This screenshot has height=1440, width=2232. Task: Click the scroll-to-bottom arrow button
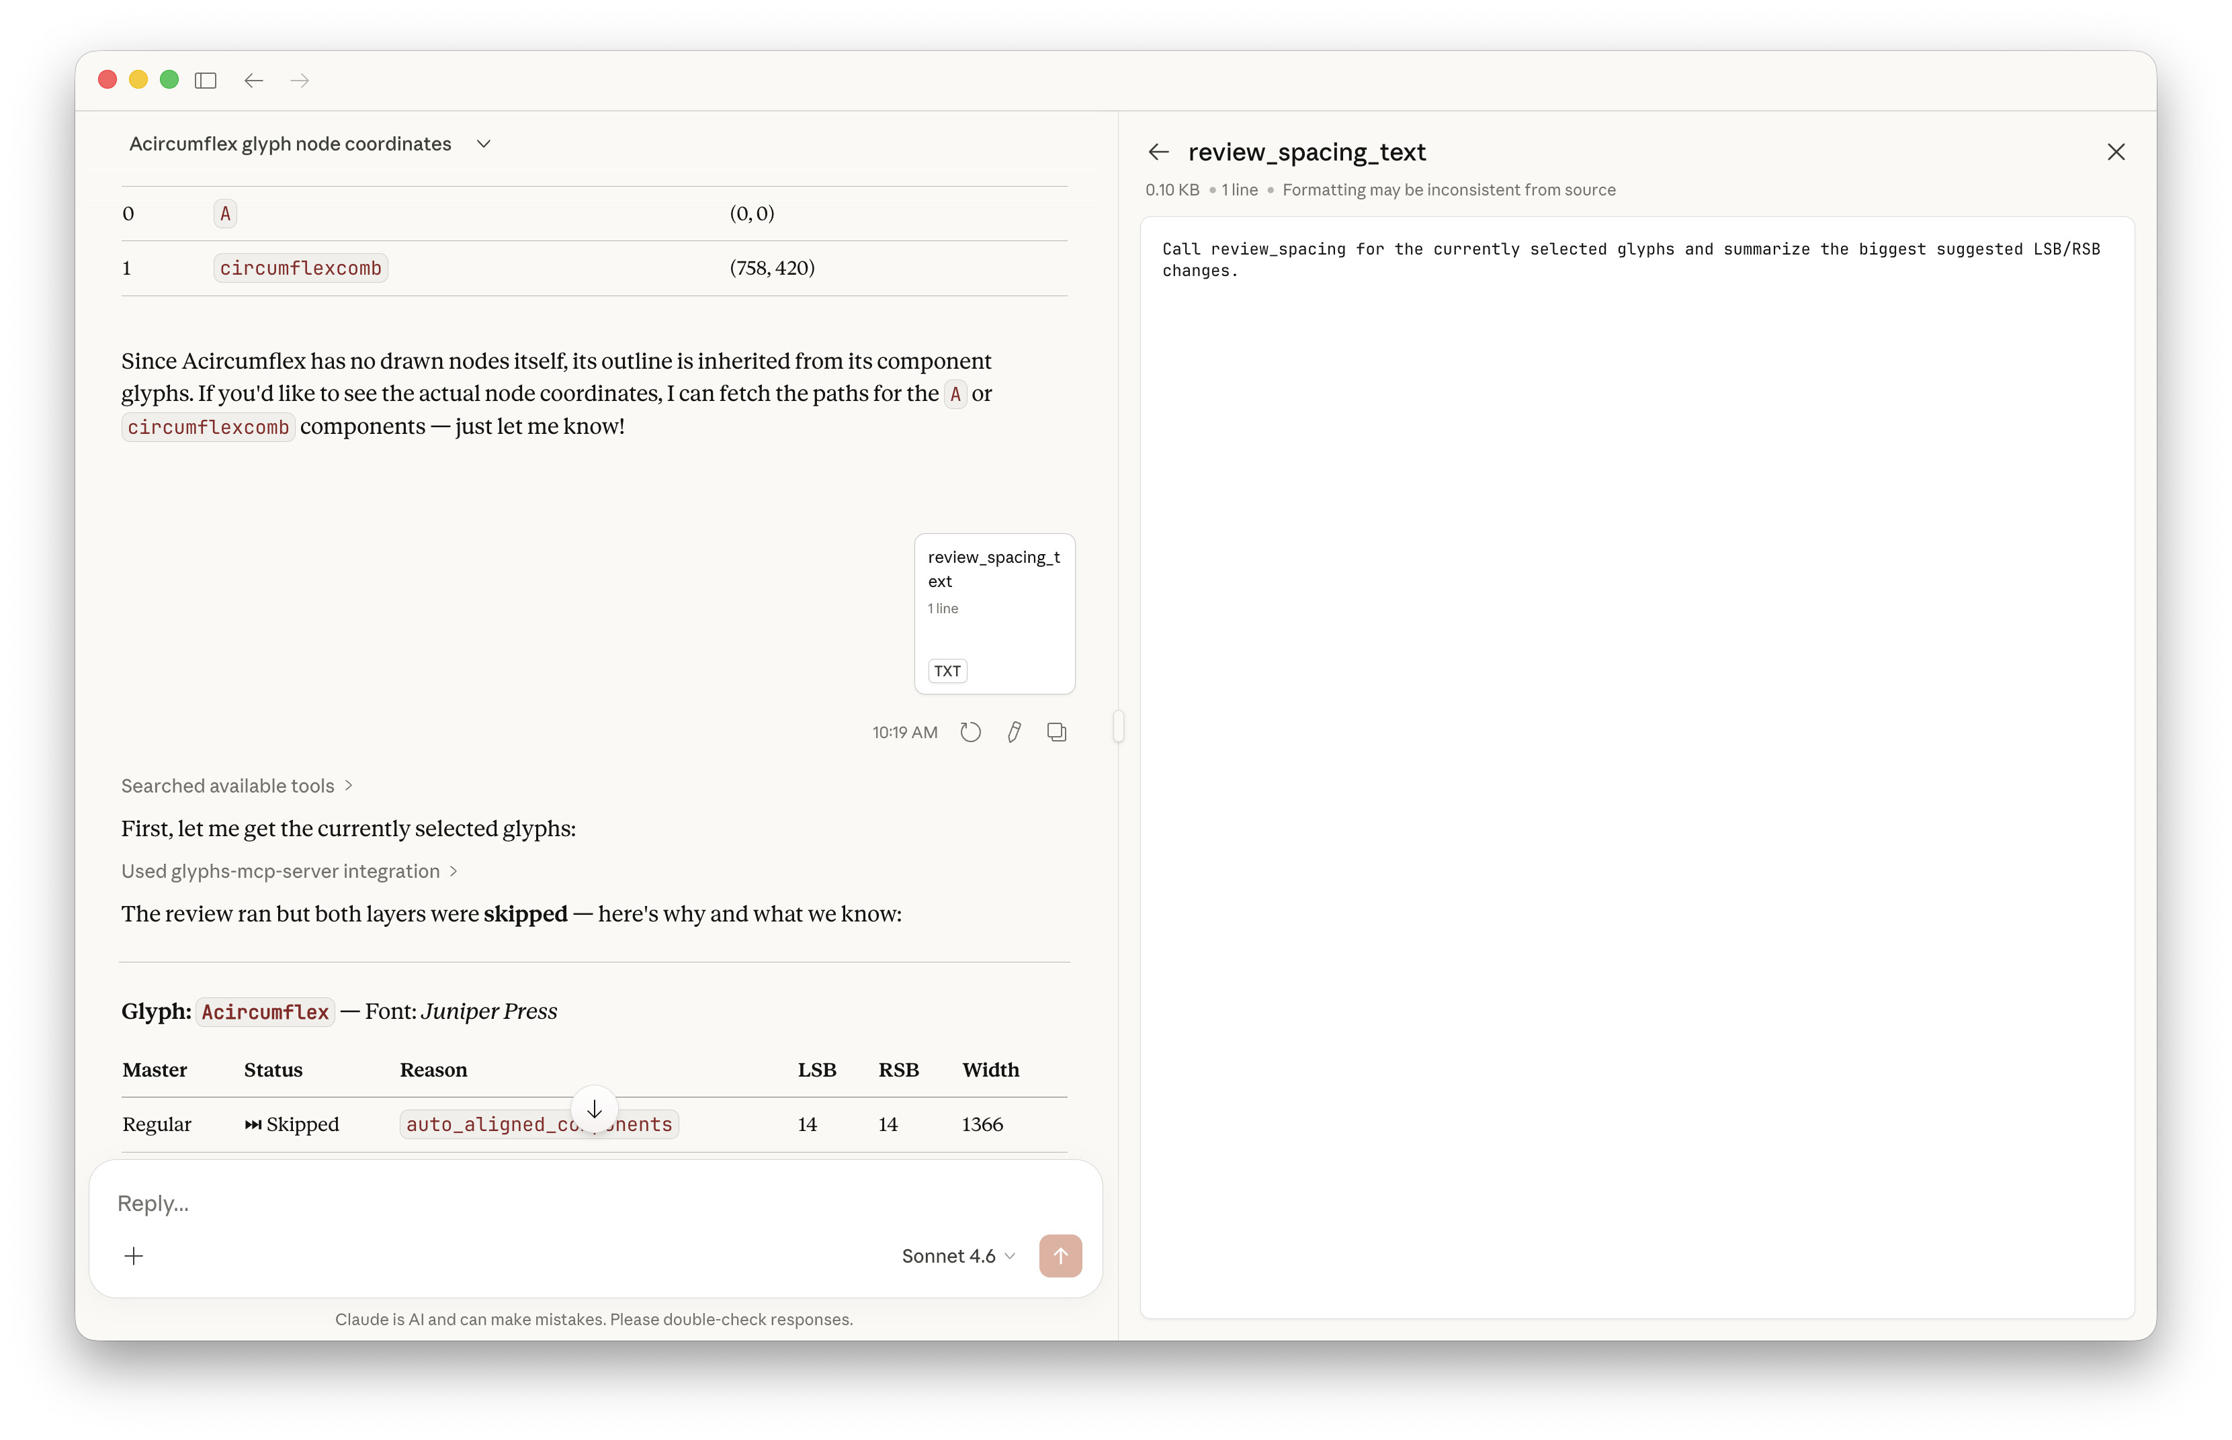594,1109
